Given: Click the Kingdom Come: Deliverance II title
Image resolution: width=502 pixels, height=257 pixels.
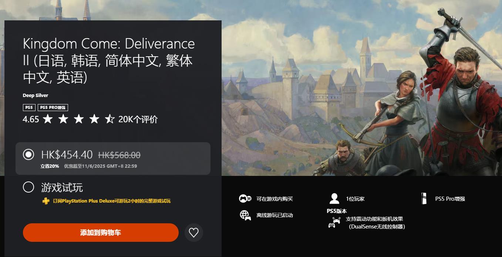Looking at the screenshot, I should (x=109, y=61).
